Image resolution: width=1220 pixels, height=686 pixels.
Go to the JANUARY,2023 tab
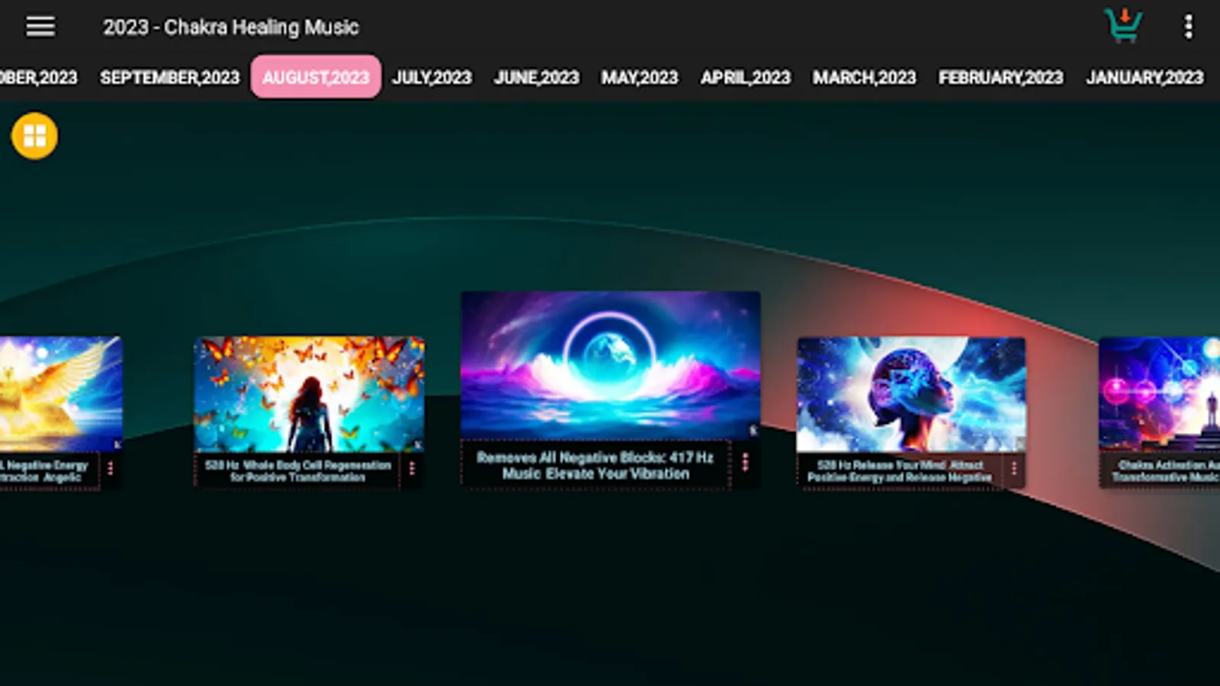(x=1145, y=77)
